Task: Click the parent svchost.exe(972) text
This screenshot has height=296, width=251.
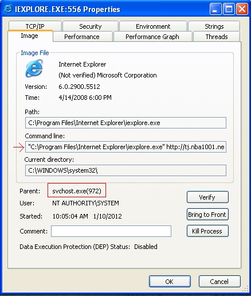Action: 77,191
